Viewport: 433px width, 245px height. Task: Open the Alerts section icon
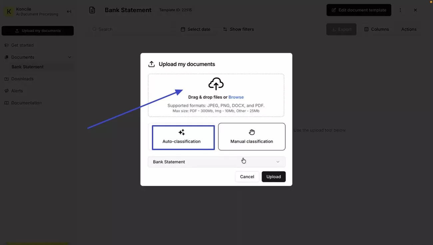coord(6,91)
